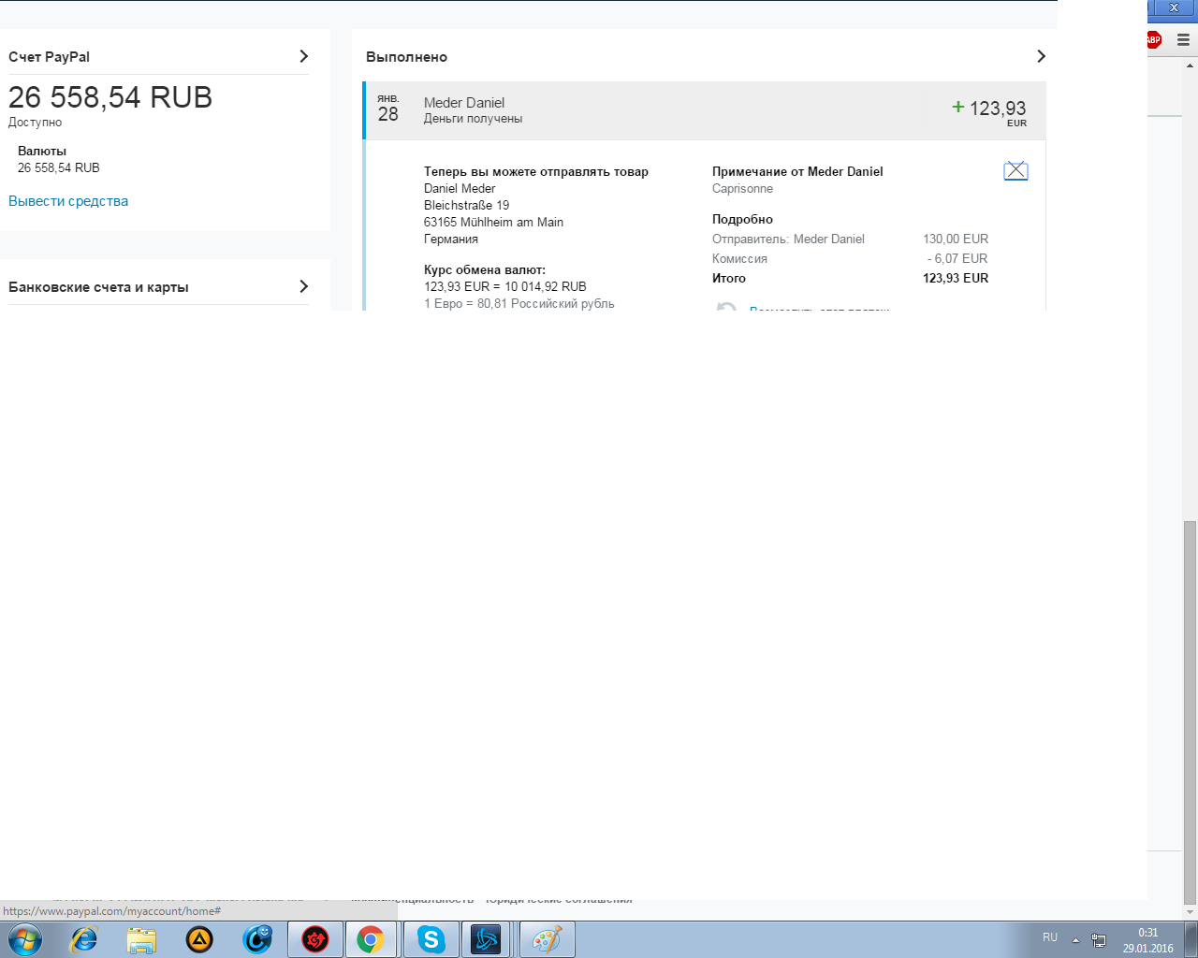
Task: Click the +123,93 EUR amount
Action: tap(989, 111)
